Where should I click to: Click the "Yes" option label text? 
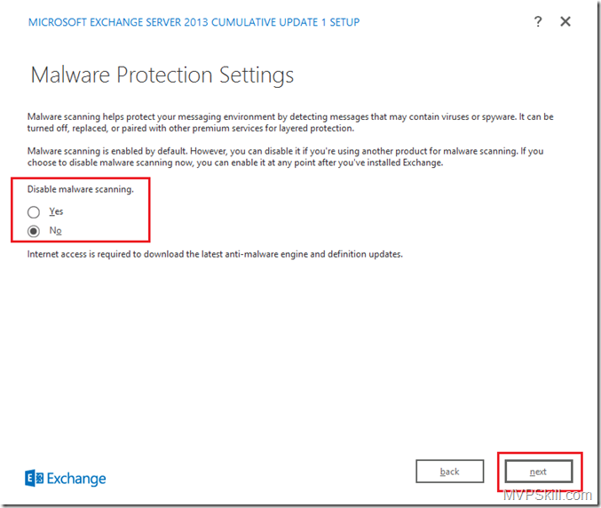(x=56, y=212)
